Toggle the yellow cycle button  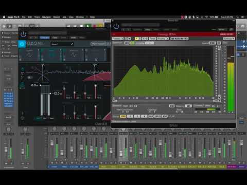(100, 26)
